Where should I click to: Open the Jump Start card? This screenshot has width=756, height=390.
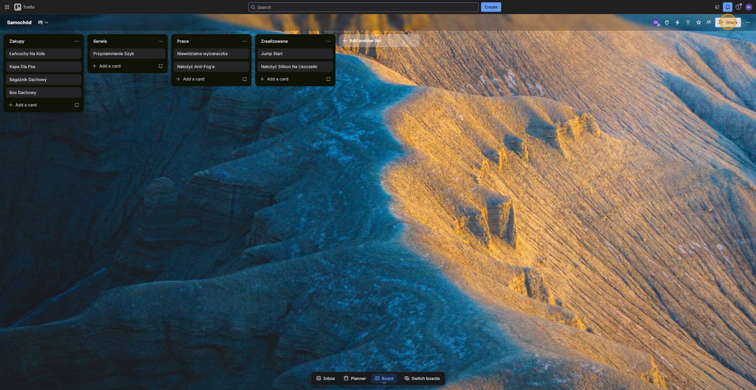click(295, 54)
